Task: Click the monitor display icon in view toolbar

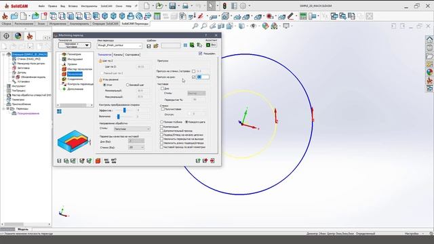Action: [x=286, y=26]
